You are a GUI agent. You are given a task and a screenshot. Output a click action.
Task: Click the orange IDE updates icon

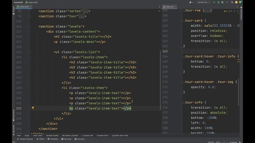pyautogui.click(x=236, y=2)
